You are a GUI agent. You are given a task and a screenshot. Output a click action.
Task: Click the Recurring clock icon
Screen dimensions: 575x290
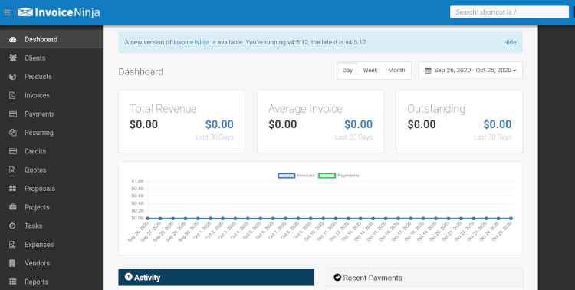13,133
